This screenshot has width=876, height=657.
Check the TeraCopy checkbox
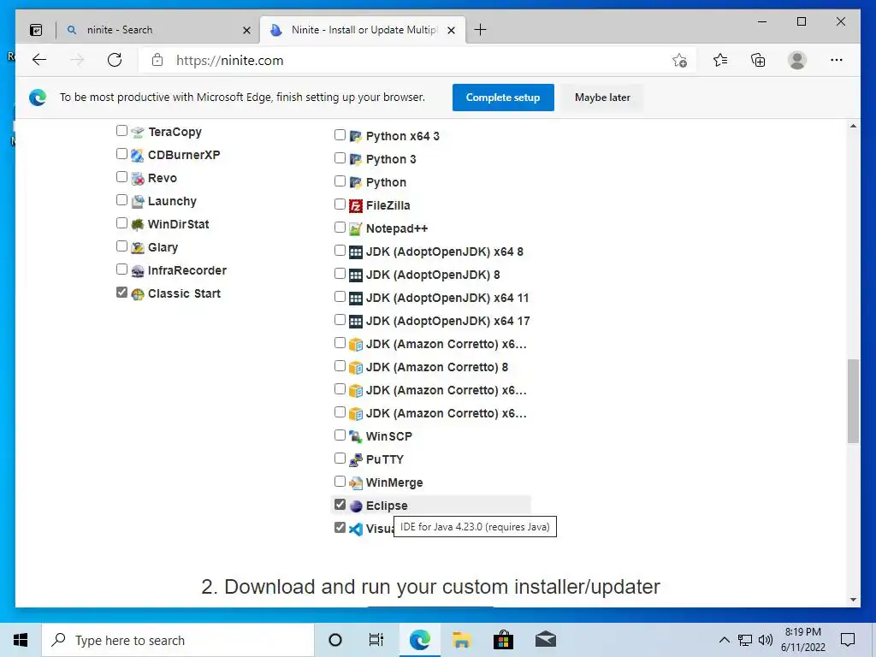pos(121,130)
